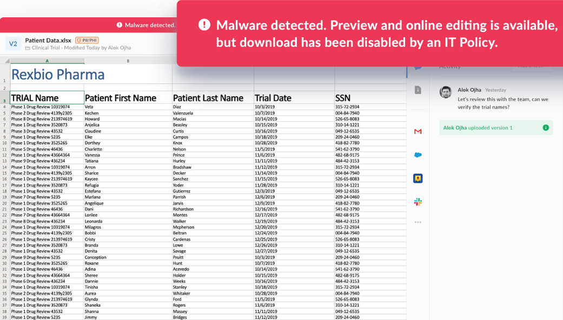
Task: Click the green info icon on version upload
Action: tap(545, 128)
